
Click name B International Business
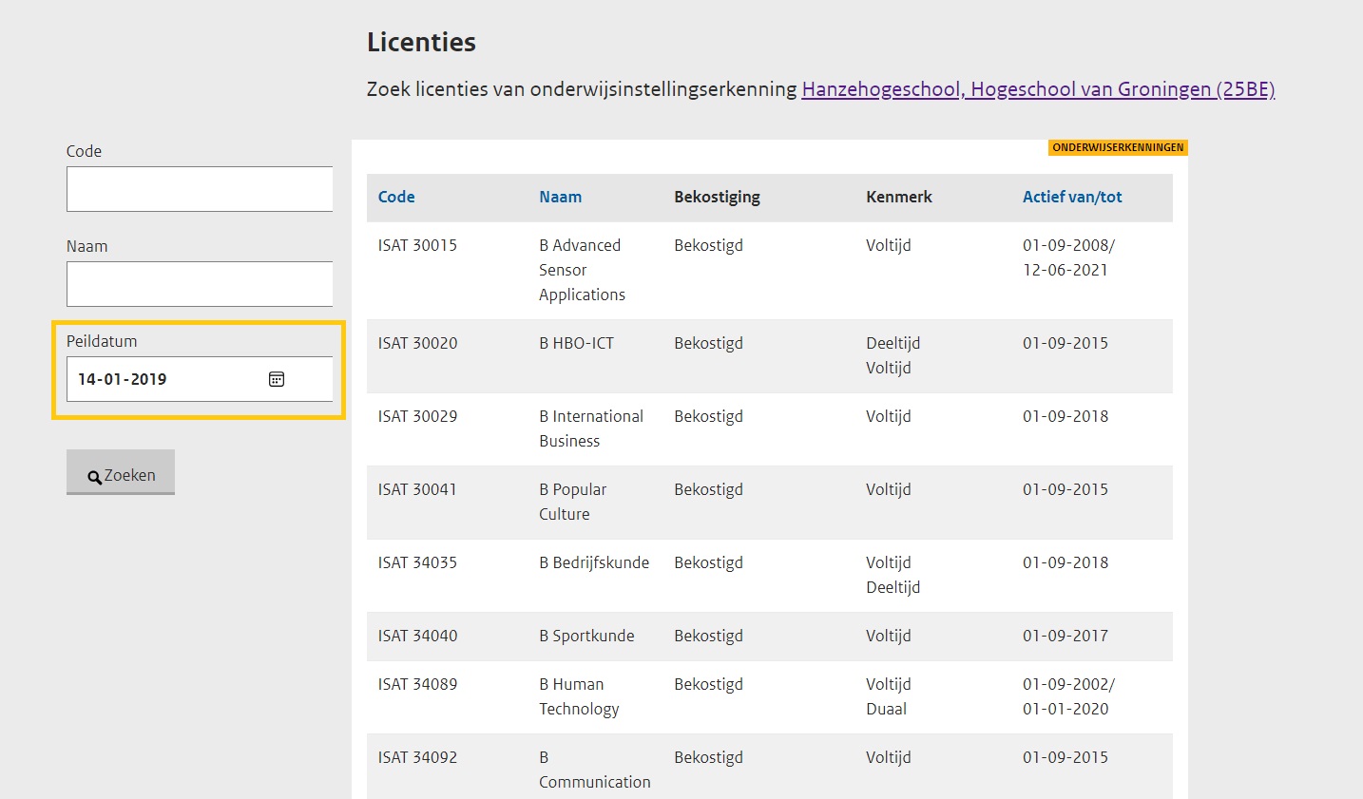click(591, 428)
